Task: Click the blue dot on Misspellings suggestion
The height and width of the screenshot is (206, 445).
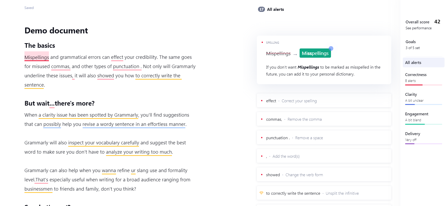Action: click(331, 48)
